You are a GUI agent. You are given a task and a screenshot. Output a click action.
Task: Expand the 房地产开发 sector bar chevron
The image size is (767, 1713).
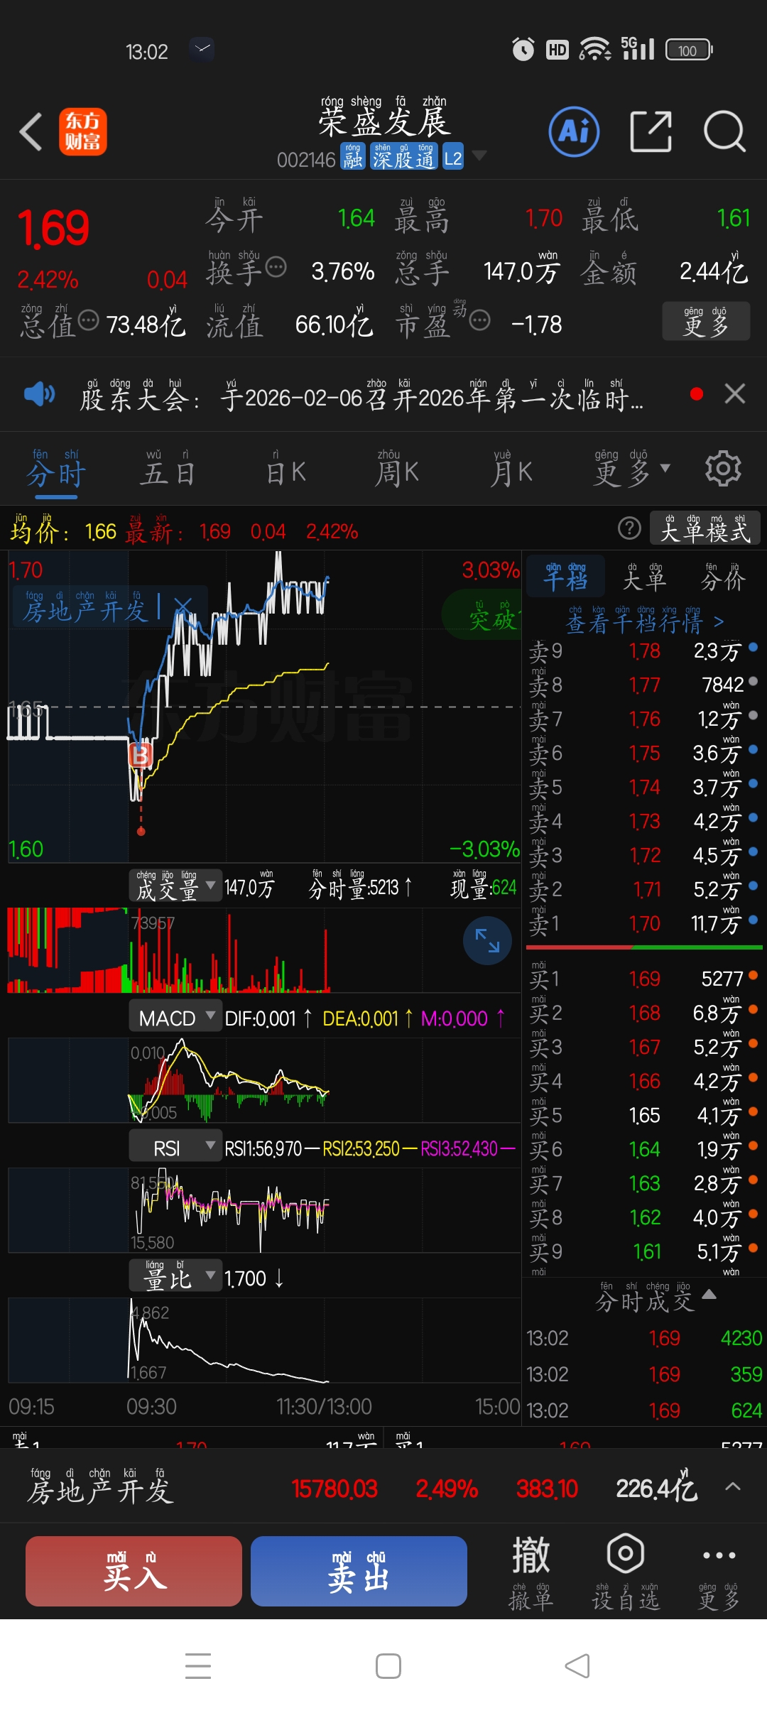(733, 1486)
